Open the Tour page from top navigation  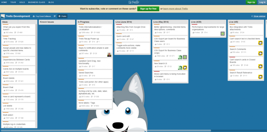pos(13,2)
